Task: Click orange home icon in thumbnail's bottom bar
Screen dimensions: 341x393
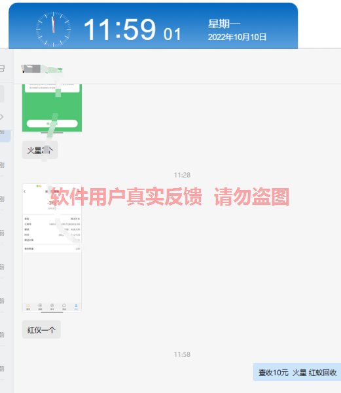Action: coord(28,307)
